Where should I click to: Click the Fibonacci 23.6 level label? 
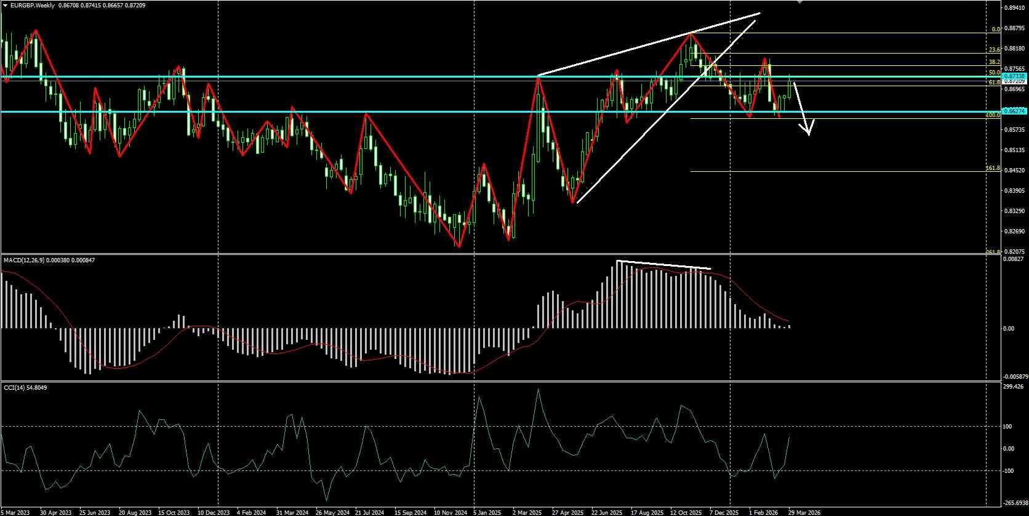[x=995, y=50]
